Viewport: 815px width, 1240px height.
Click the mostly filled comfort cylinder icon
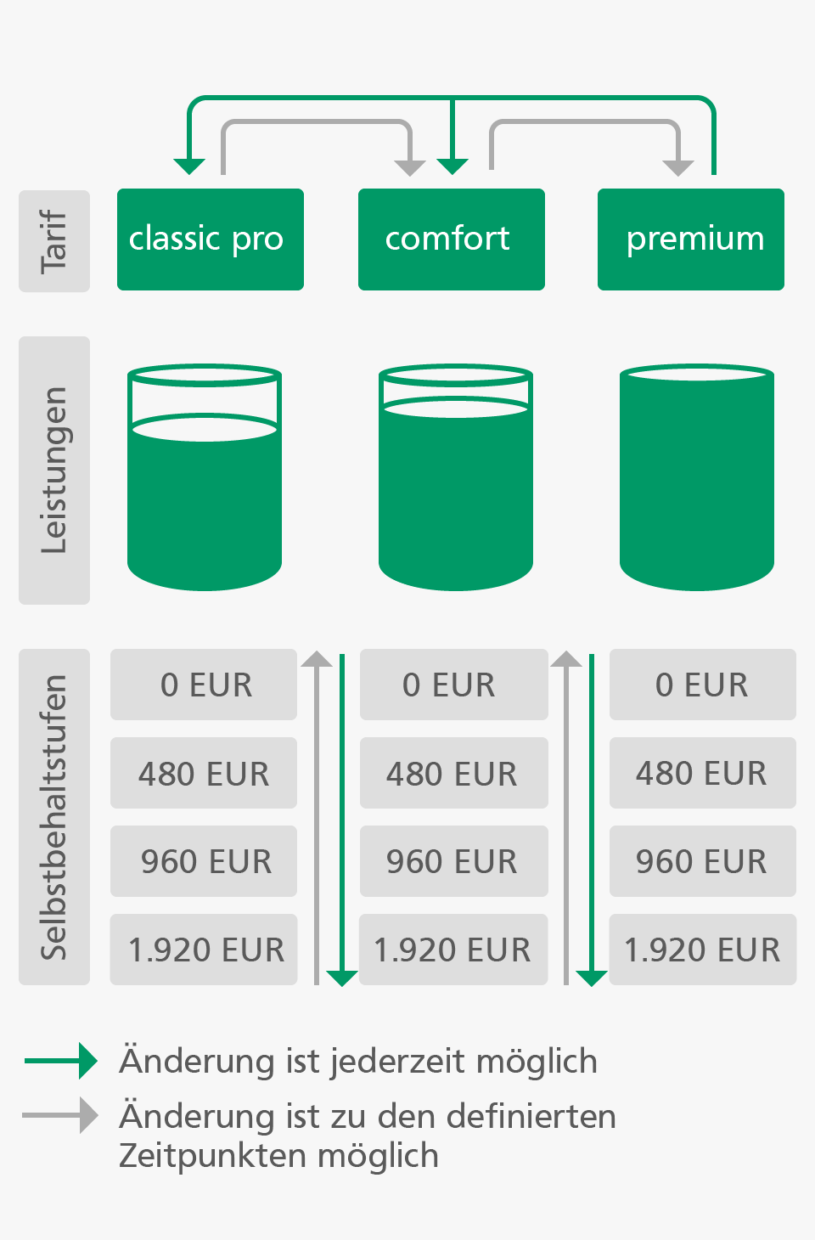[x=456, y=477]
